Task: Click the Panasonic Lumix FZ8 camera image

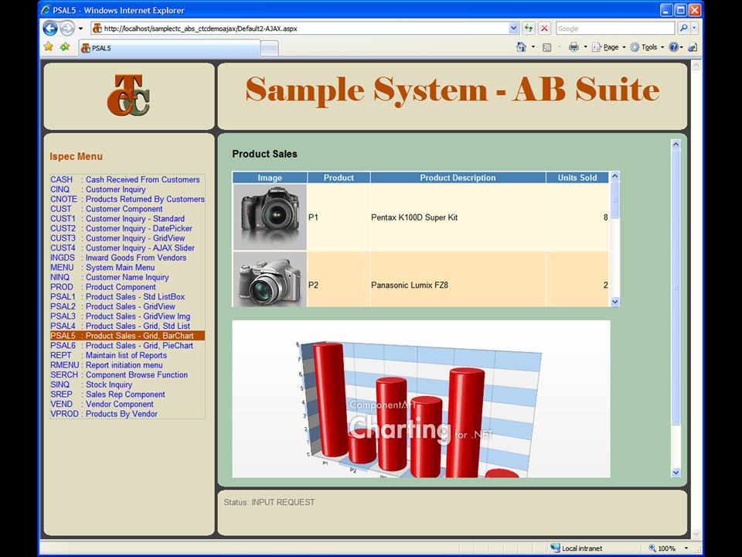Action: 270,279
